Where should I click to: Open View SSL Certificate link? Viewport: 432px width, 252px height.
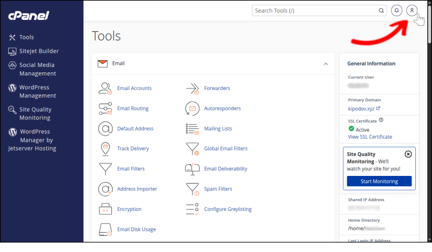pos(370,137)
